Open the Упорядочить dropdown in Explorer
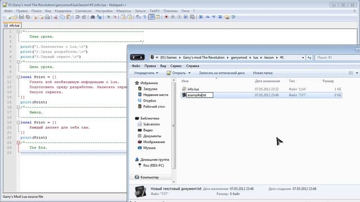The image size is (360, 202). pyautogui.click(x=146, y=73)
